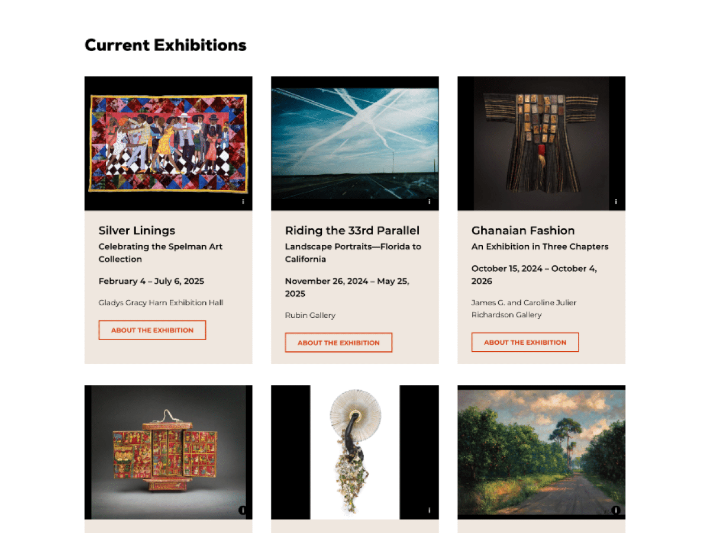This screenshot has height=533, width=710.
Task: Click the colorful dancing quilt thumbnail
Action: [x=168, y=143]
